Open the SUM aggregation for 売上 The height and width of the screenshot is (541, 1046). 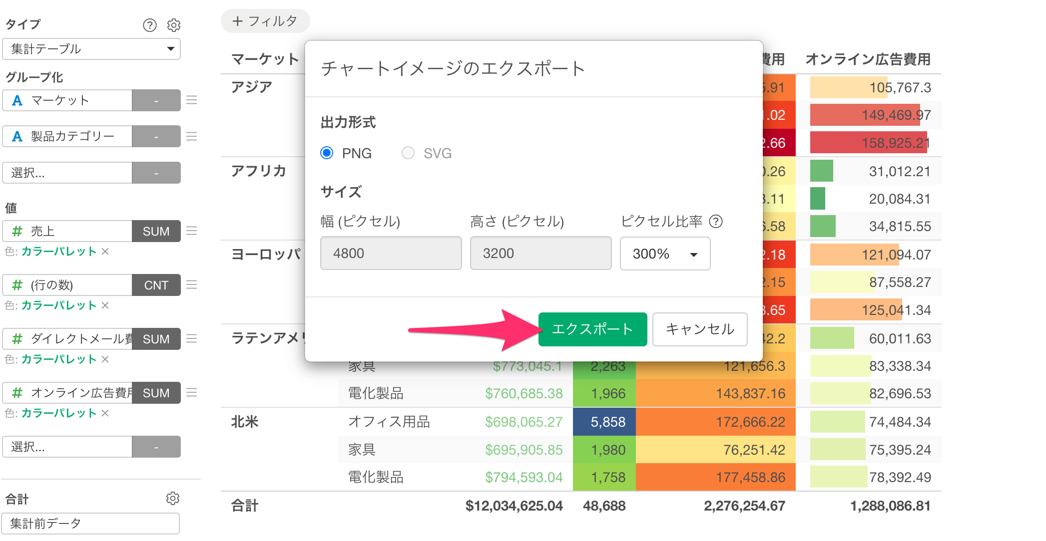tap(156, 231)
